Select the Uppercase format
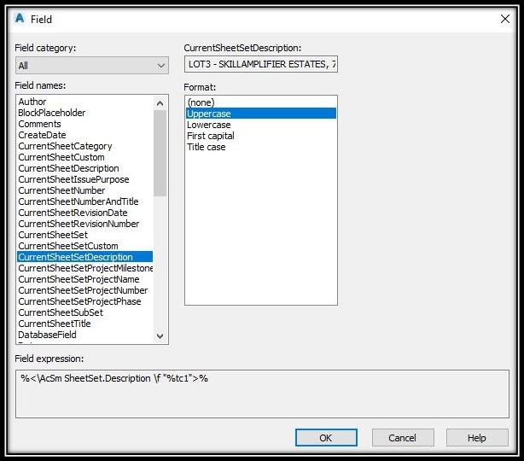Screen dimensions: 524x461 coord(261,114)
